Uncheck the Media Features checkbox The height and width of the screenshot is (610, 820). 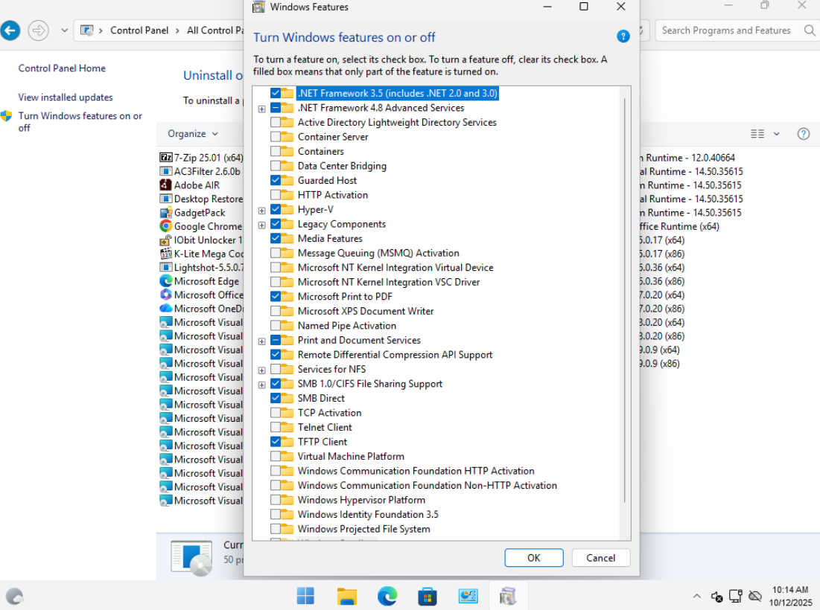tap(275, 238)
